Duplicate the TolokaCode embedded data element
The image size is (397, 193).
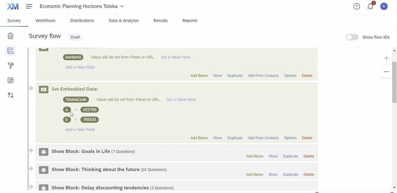[x=235, y=138]
